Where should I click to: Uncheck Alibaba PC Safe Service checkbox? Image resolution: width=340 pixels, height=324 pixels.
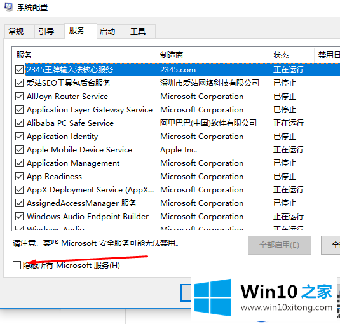pyautogui.click(x=19, y=123)
